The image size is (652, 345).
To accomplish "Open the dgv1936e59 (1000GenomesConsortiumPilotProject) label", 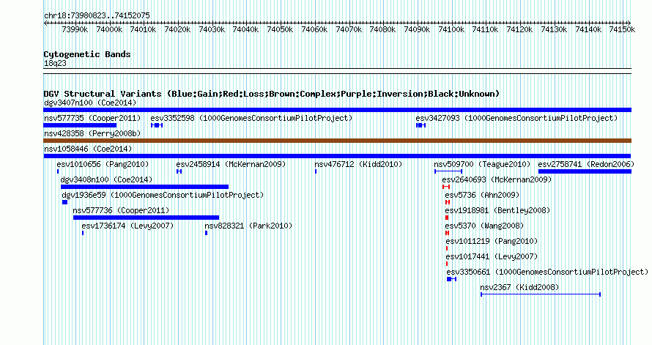I will pyautogui.click(x=163, y=195).
